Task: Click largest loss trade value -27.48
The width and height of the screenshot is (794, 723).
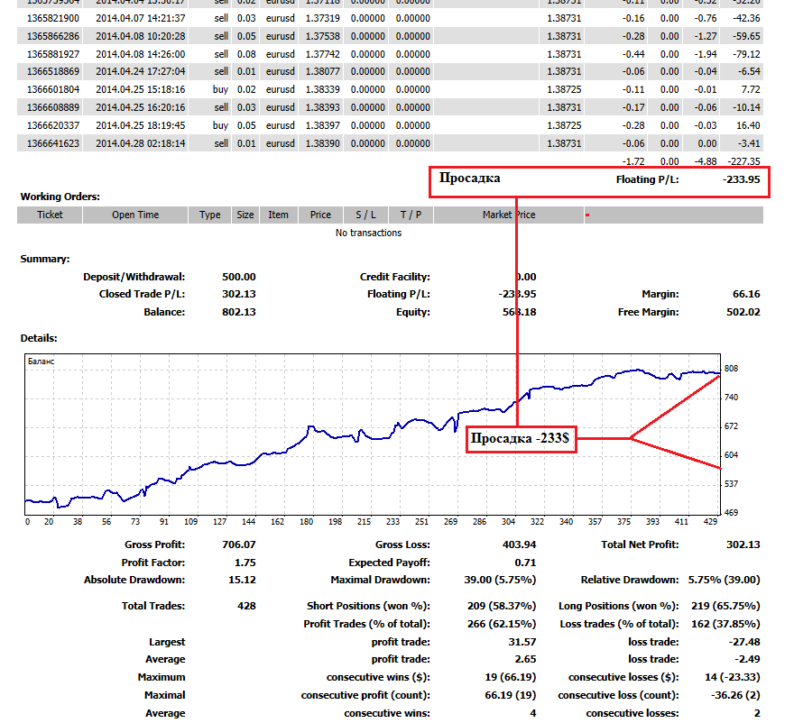Action: click(x=744, y=642)
